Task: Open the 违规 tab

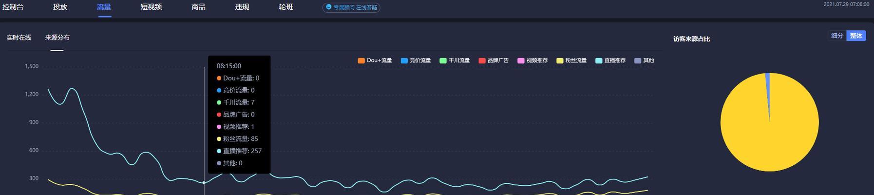Action: (x=242, y=7)
